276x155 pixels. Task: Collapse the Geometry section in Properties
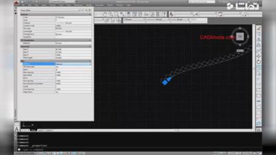click(90, 46)
